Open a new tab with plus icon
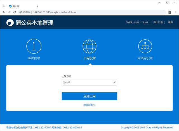179x131 pixels. pos(4,6)
